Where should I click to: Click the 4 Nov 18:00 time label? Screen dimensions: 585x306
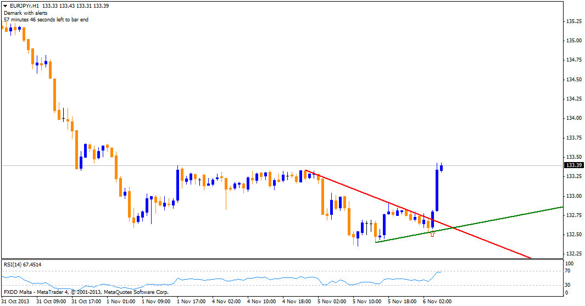pyautogui.click(x=297, y=301)
